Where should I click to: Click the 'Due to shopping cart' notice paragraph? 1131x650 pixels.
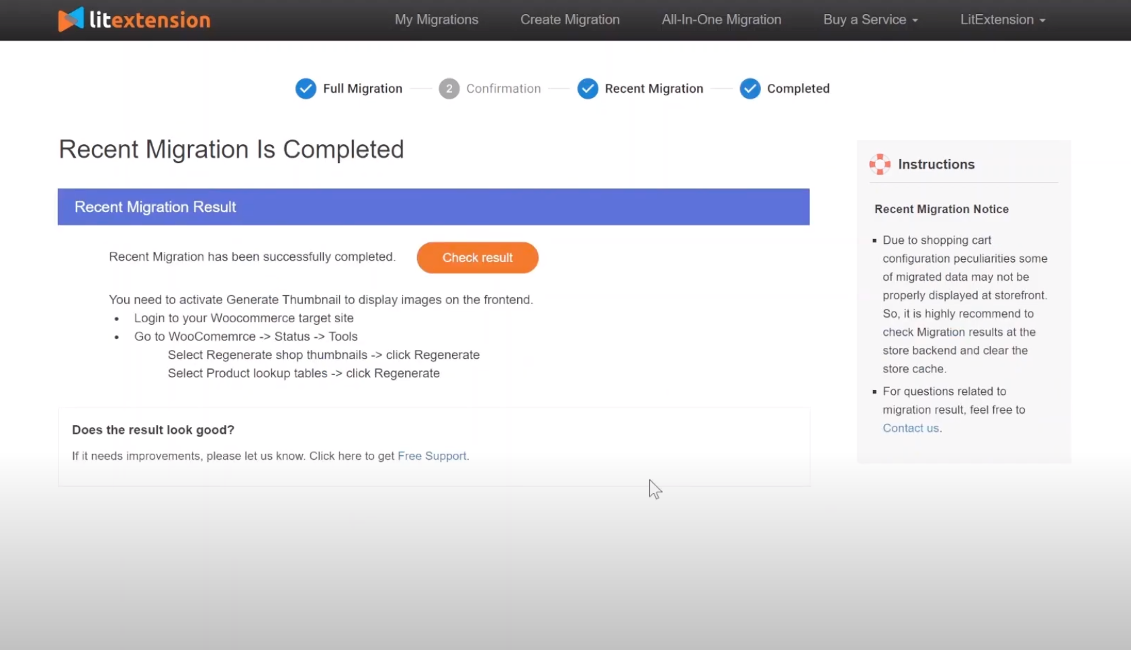[x=965, y=304]
